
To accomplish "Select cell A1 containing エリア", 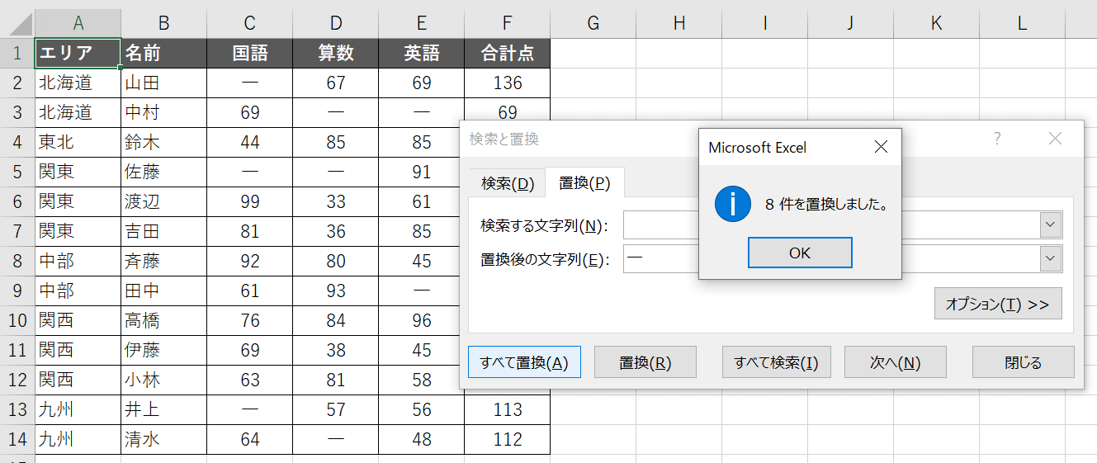I will click(78, 54).
